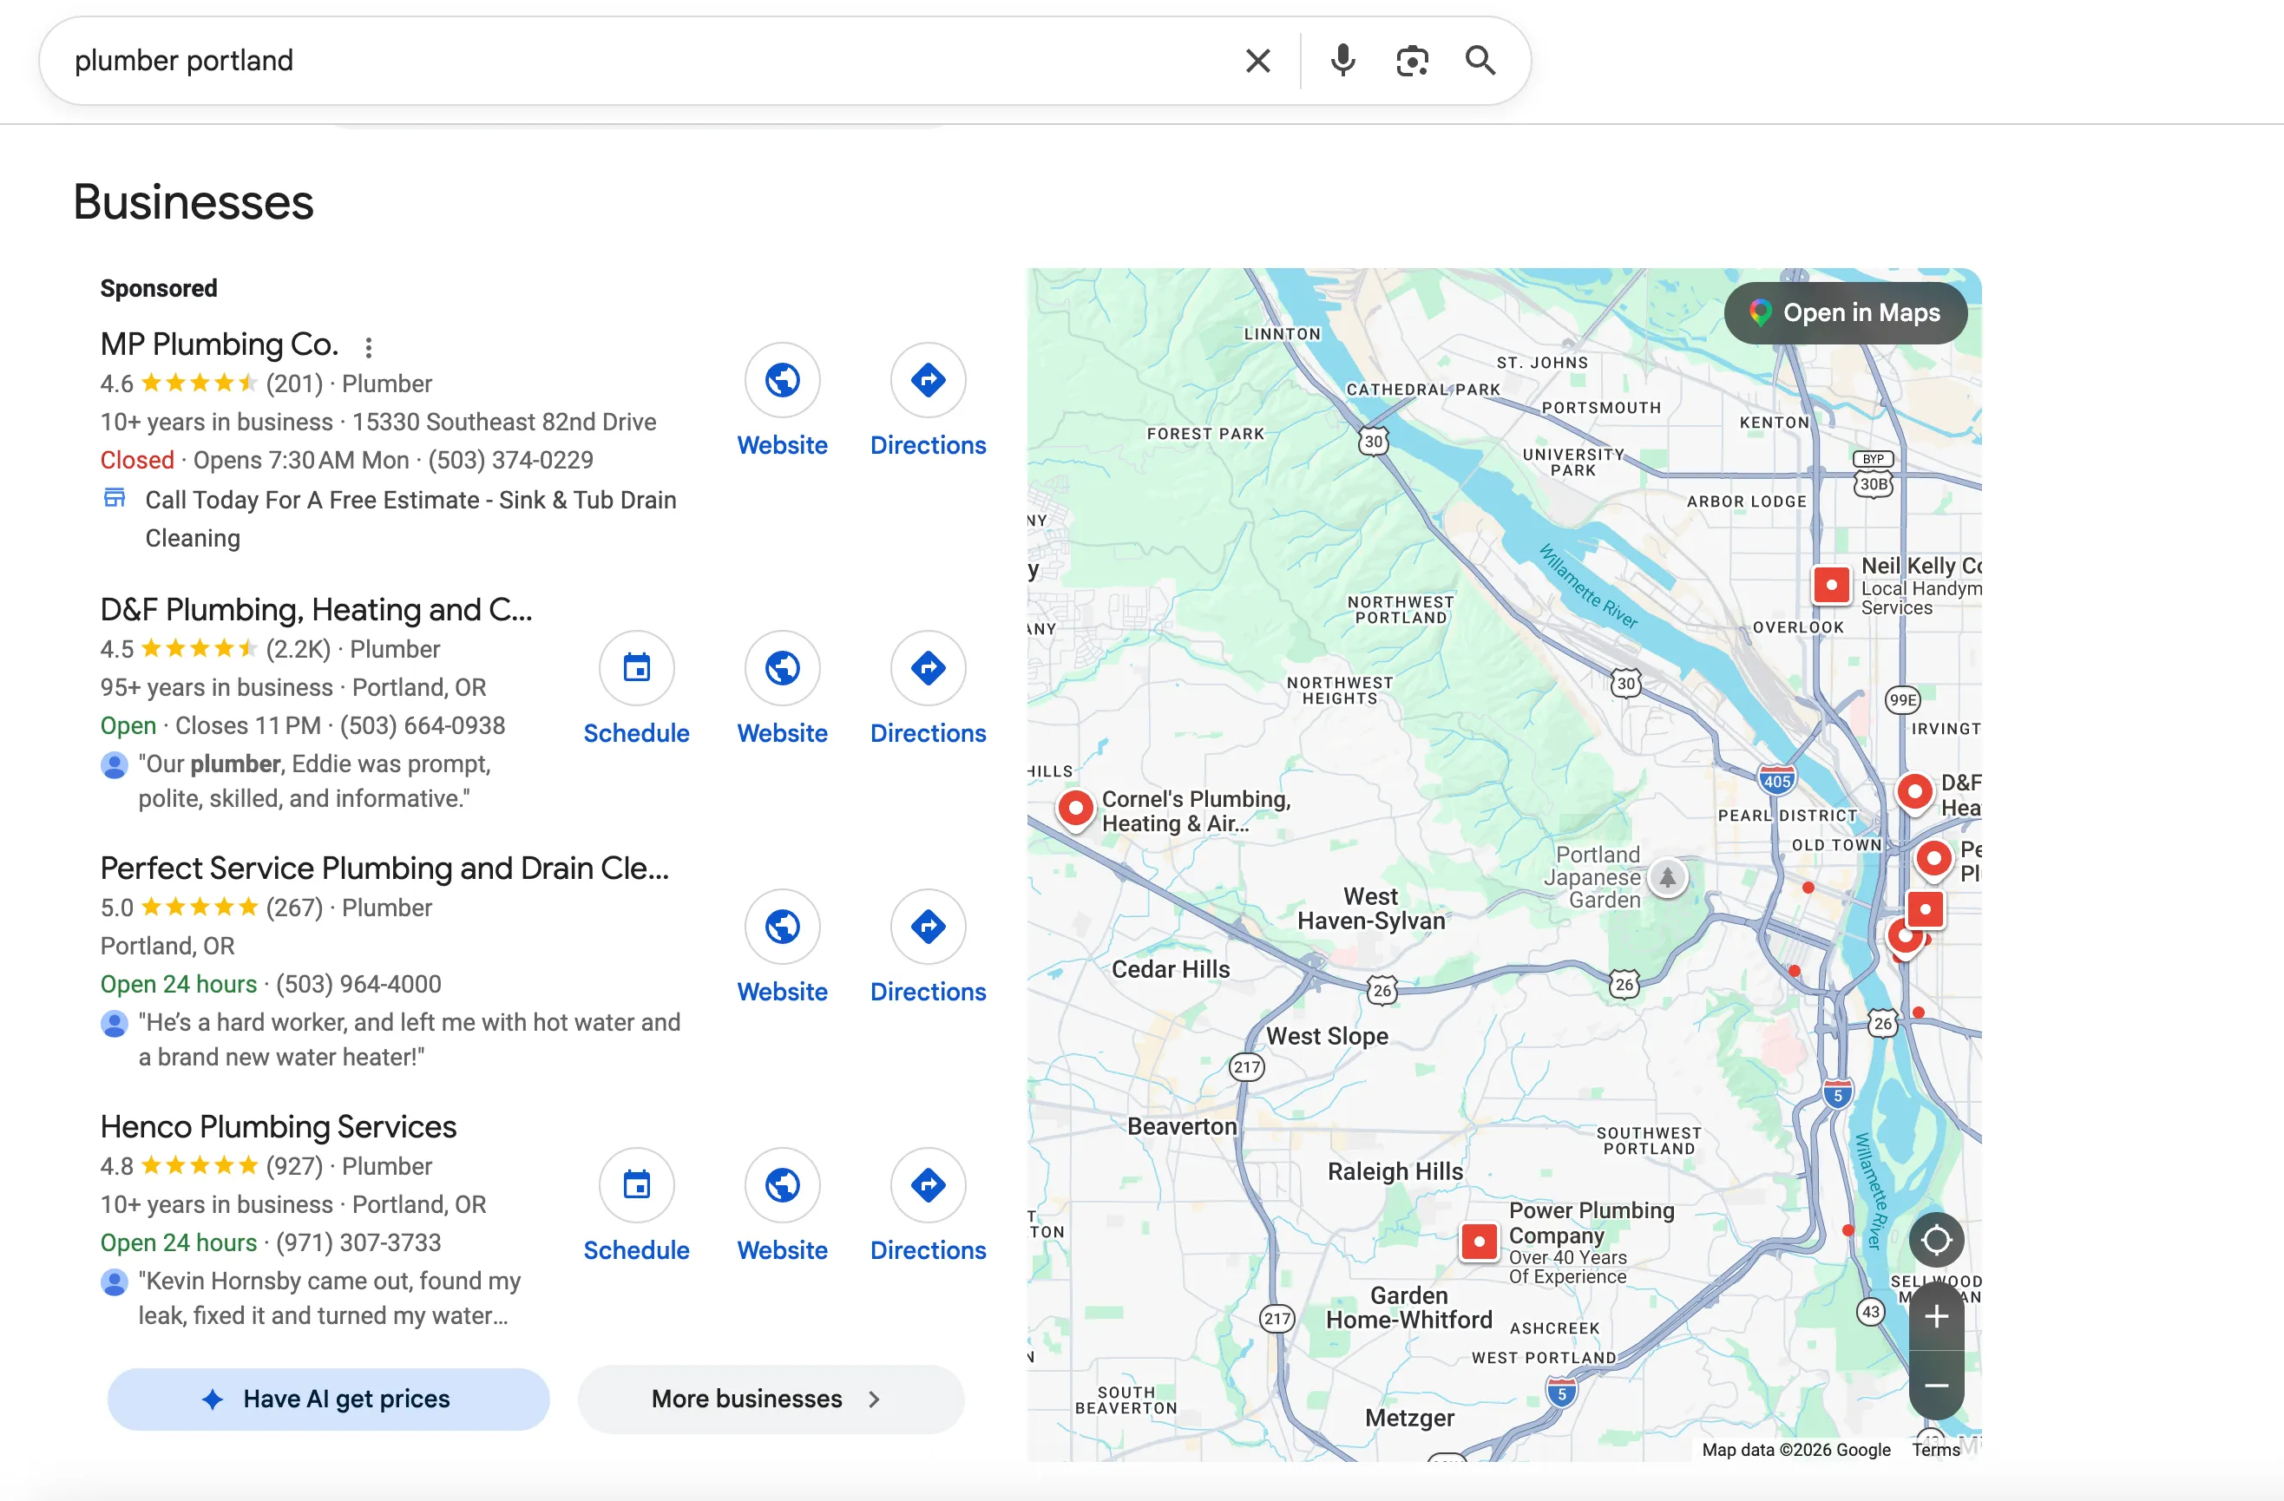Click Have AI get prices button
The image size is (2284, 1501).
328,1399
